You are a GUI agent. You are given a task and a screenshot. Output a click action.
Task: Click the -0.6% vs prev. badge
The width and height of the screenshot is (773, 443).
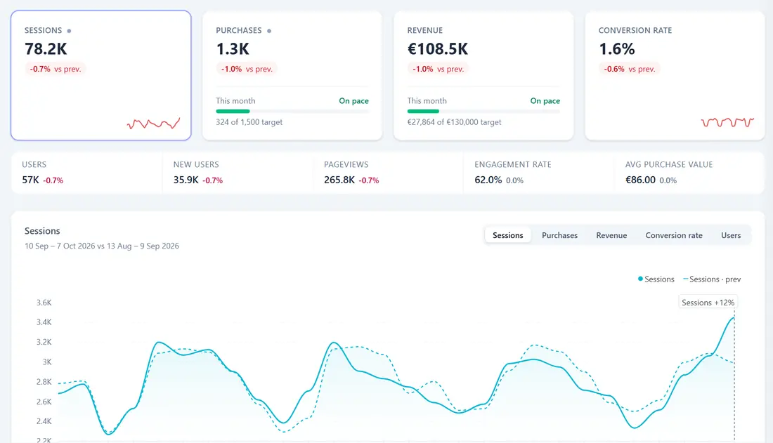pyautogui.click(x=629, y=69)
